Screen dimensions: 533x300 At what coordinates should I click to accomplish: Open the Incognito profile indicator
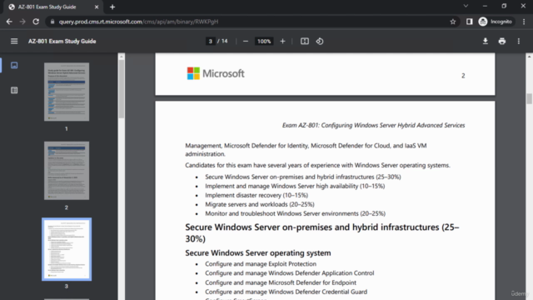coord(496,22)
